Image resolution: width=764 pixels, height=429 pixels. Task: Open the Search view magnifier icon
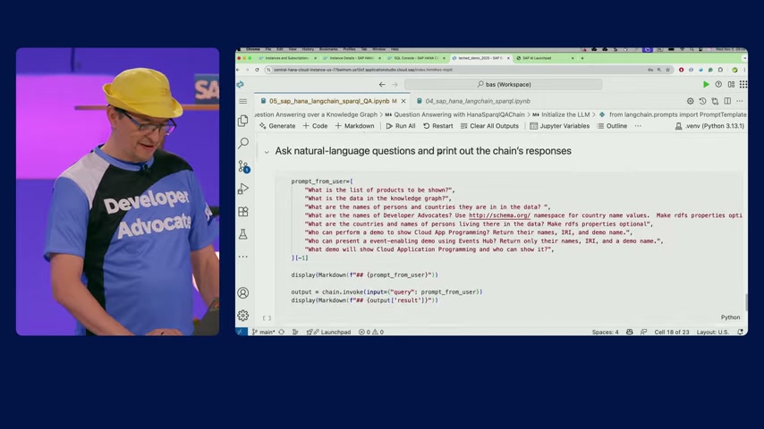(243, 143)
